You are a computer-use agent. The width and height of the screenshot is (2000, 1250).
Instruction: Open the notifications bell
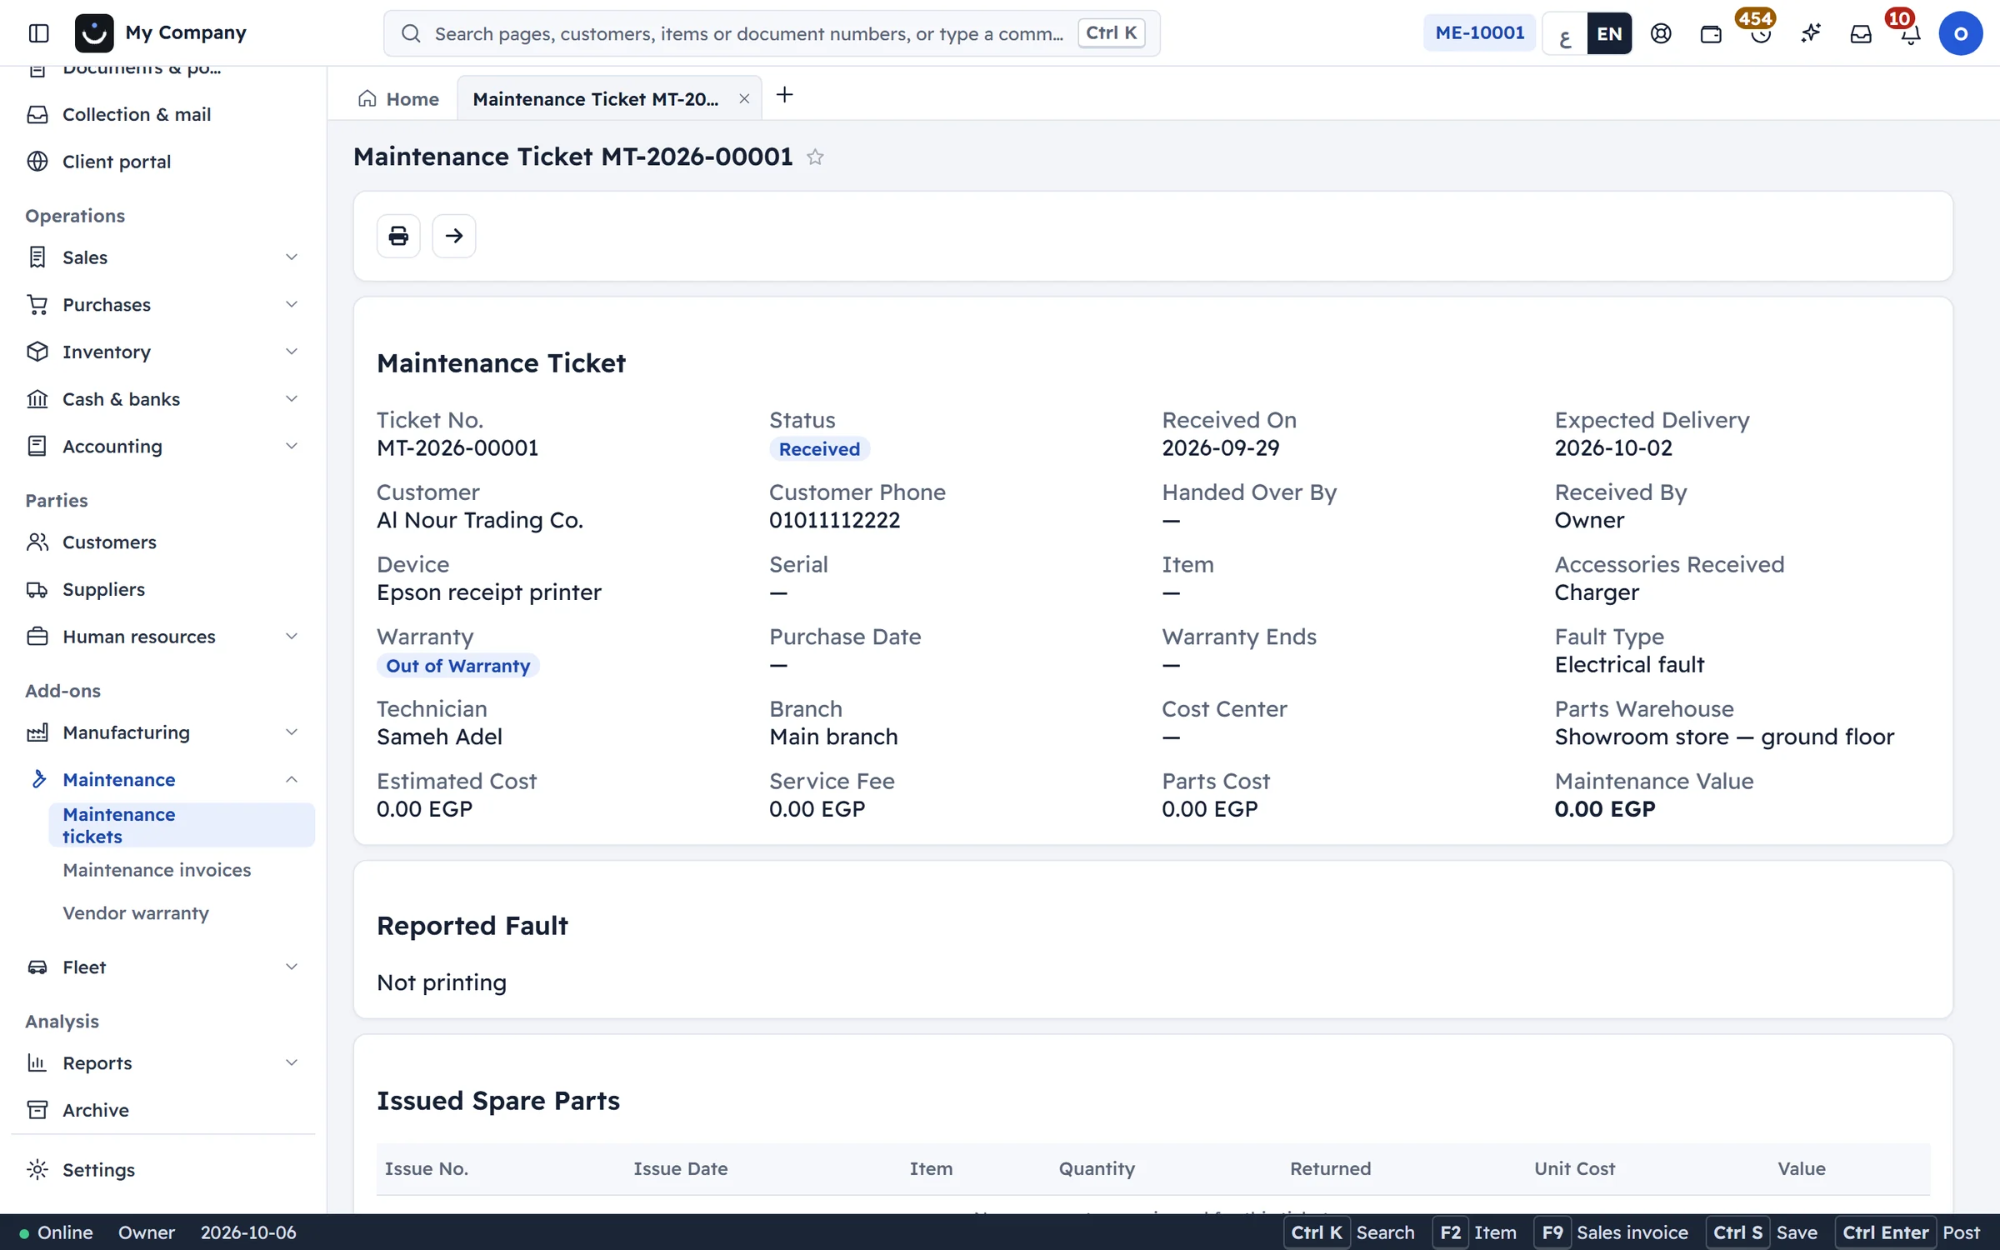pos(1910,33)
